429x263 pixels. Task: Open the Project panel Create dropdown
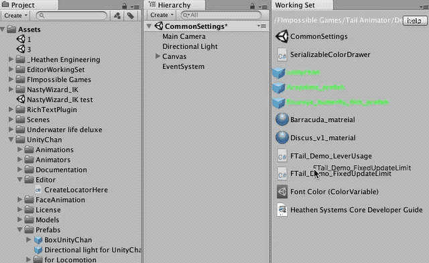[16, 15]
